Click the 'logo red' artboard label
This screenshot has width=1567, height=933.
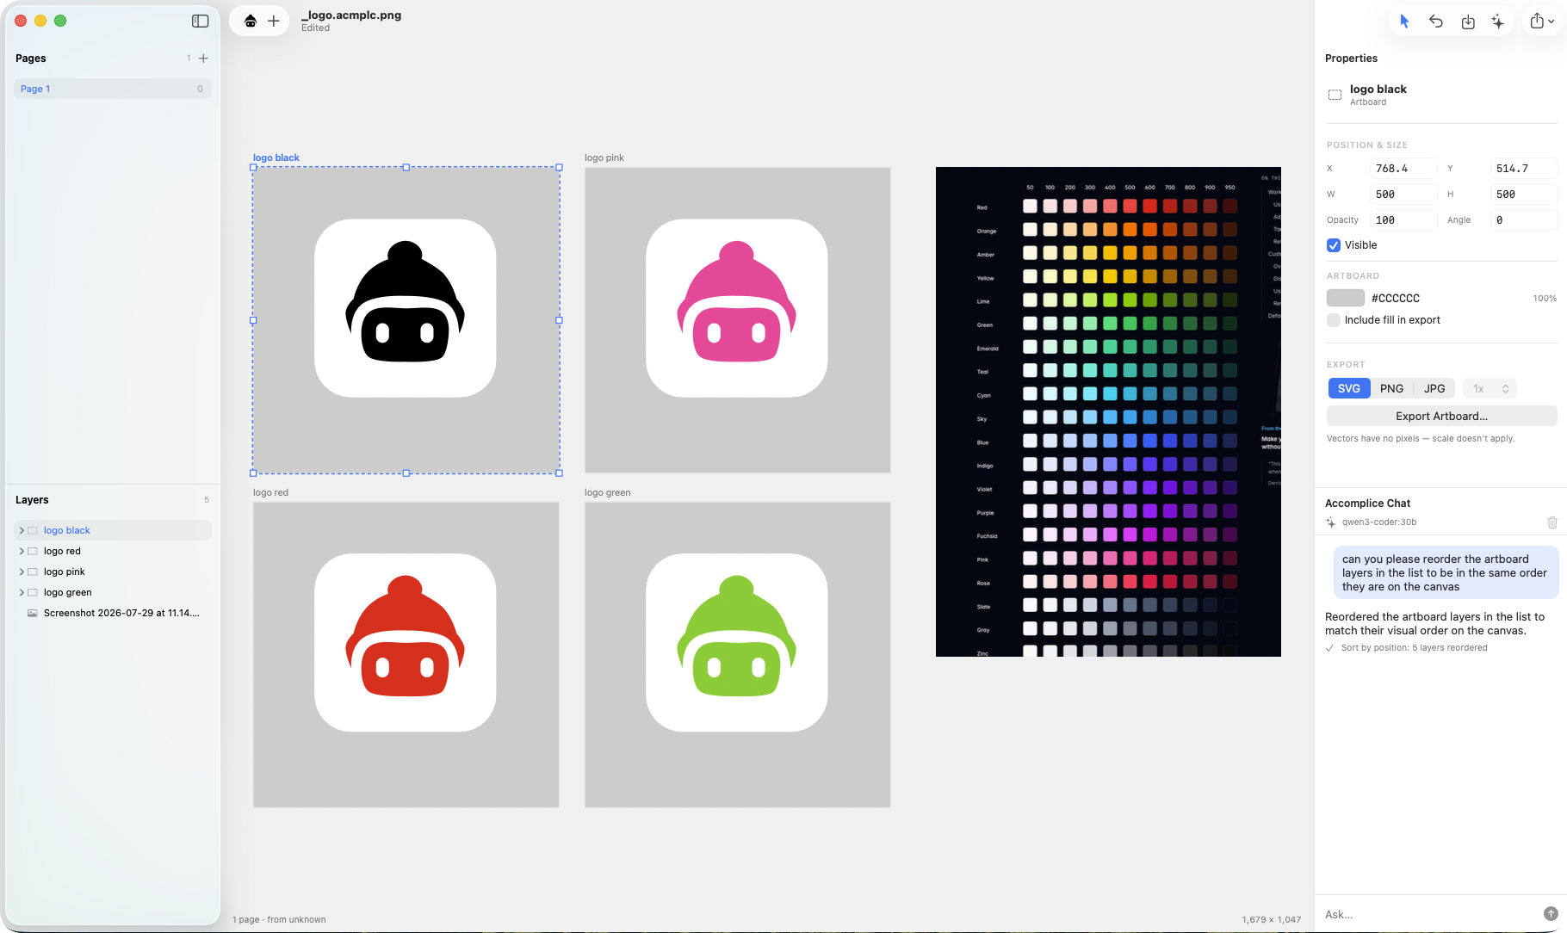pyautogui.click(x=270, y=492)
